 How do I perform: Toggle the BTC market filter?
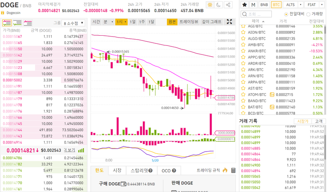[276, 5]
